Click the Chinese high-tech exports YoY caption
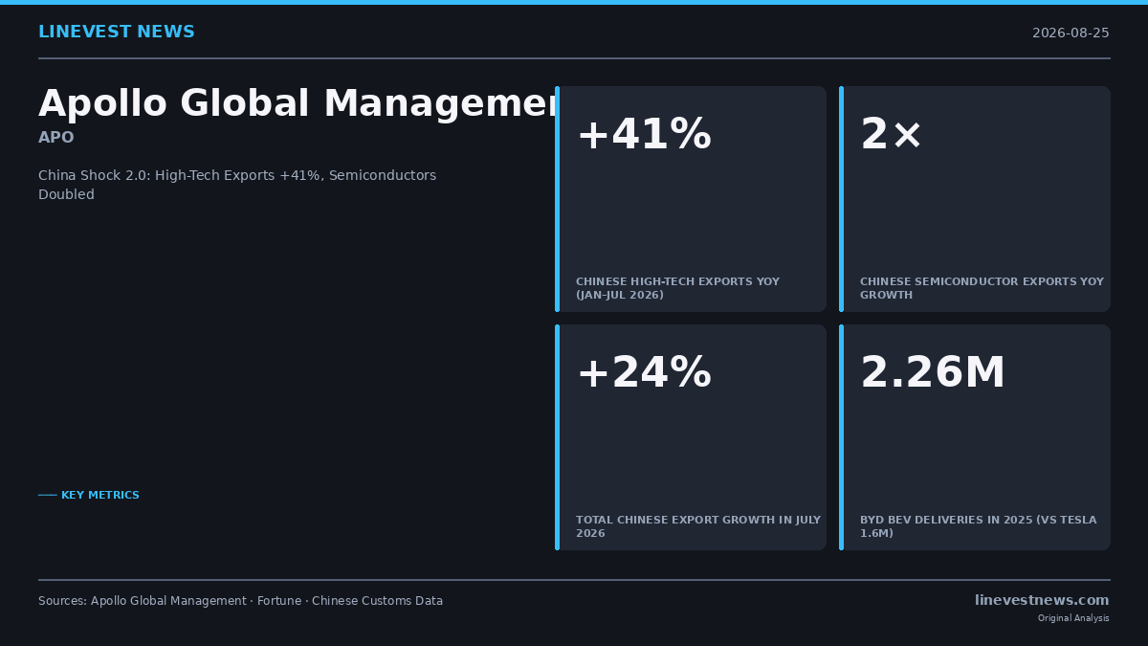Screen dimensions: 1148x646 (677, 288)
